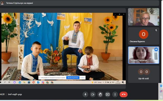Minimize the shared video player window
The width and height of the screenshot is (163, 101).
pyautogui.click(x=115, y=14)
